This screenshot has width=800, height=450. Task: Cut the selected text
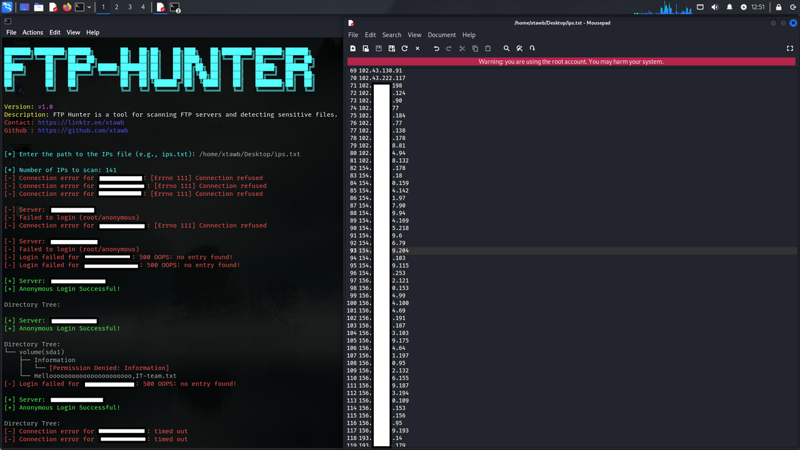tap(461, 48)
